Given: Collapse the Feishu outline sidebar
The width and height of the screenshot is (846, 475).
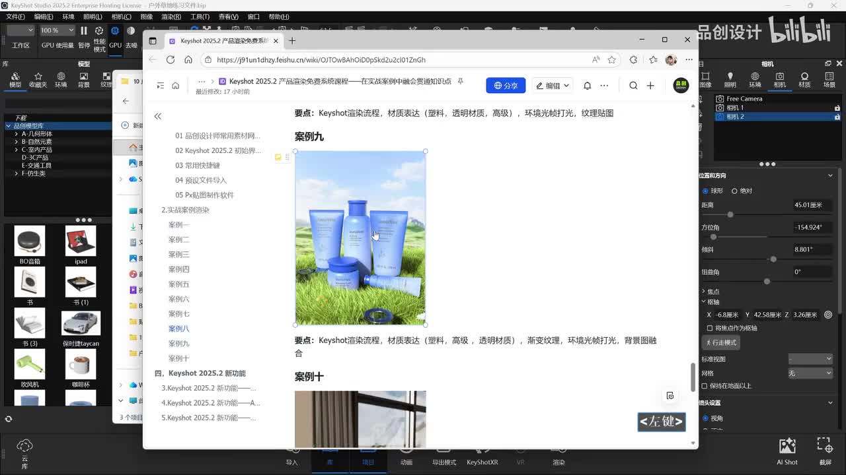Looking at the screenshot, I should pyautogui.click(x=157, y=116).
